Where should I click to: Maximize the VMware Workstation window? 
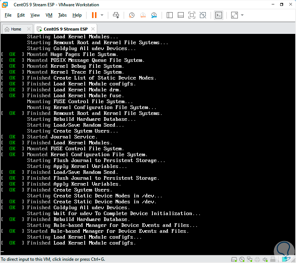(x=282, y=4)
